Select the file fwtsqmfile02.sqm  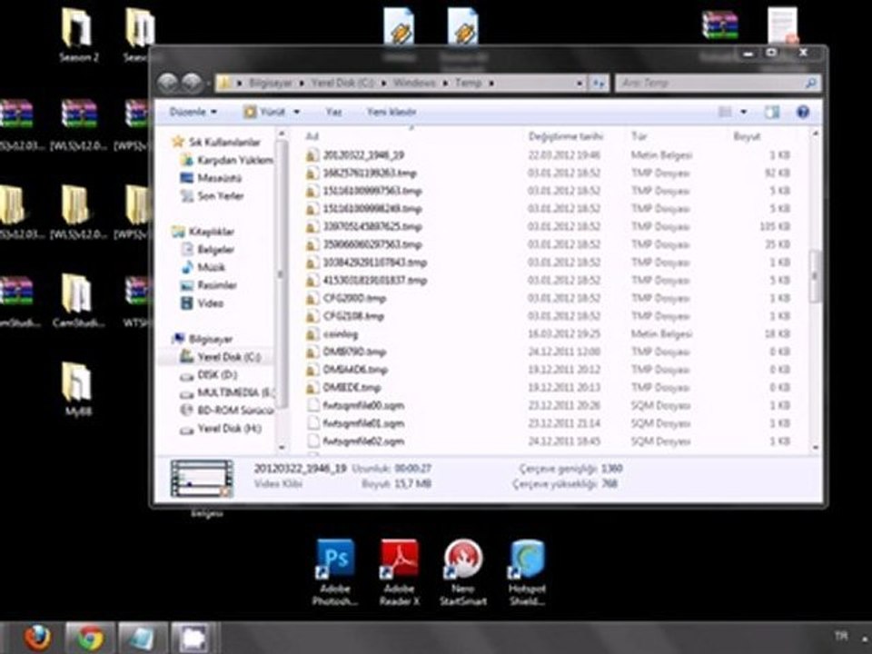click(x=548, y=441)
